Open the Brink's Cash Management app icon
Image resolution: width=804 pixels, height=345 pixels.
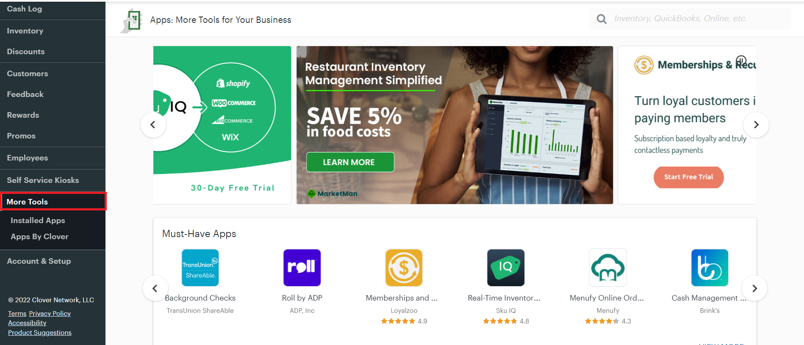point(710,268)
